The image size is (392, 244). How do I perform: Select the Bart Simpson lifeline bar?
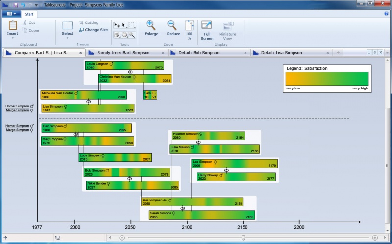click(x=87, y=128)
